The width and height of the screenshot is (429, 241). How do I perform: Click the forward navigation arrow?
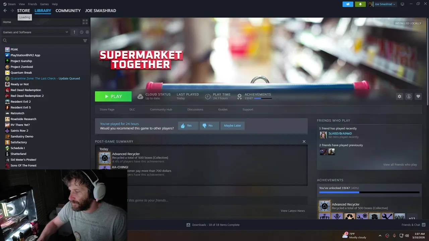tap(12, 11)
